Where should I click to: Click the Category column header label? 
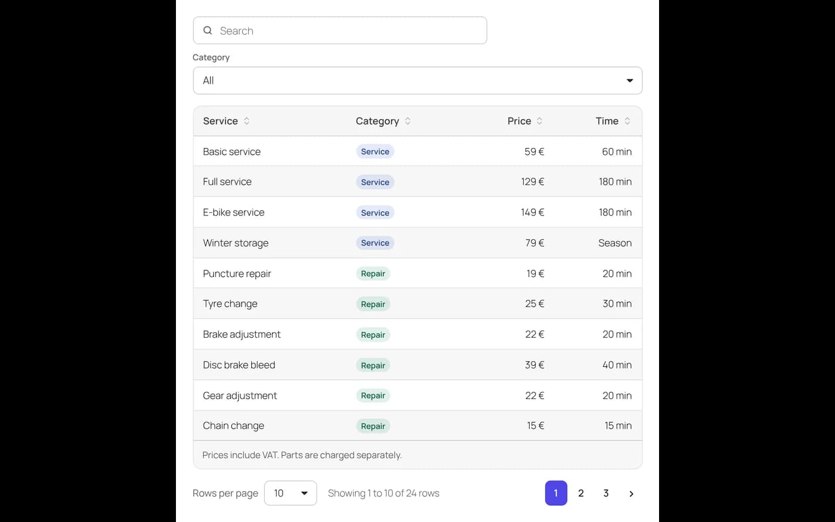click(x=377, y=121)
